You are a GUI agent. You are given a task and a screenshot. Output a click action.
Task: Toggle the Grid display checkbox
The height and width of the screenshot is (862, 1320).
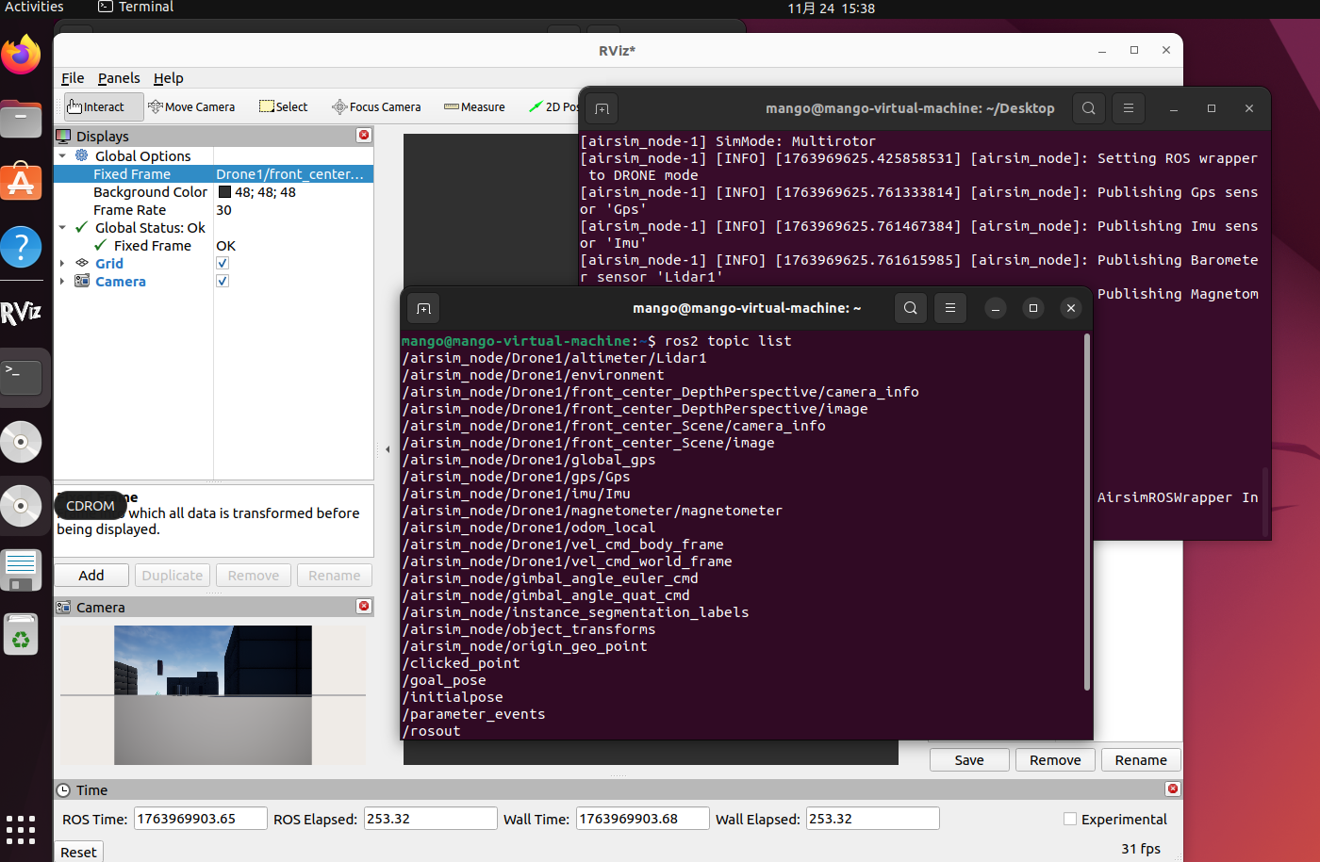(x=223, y=264)
